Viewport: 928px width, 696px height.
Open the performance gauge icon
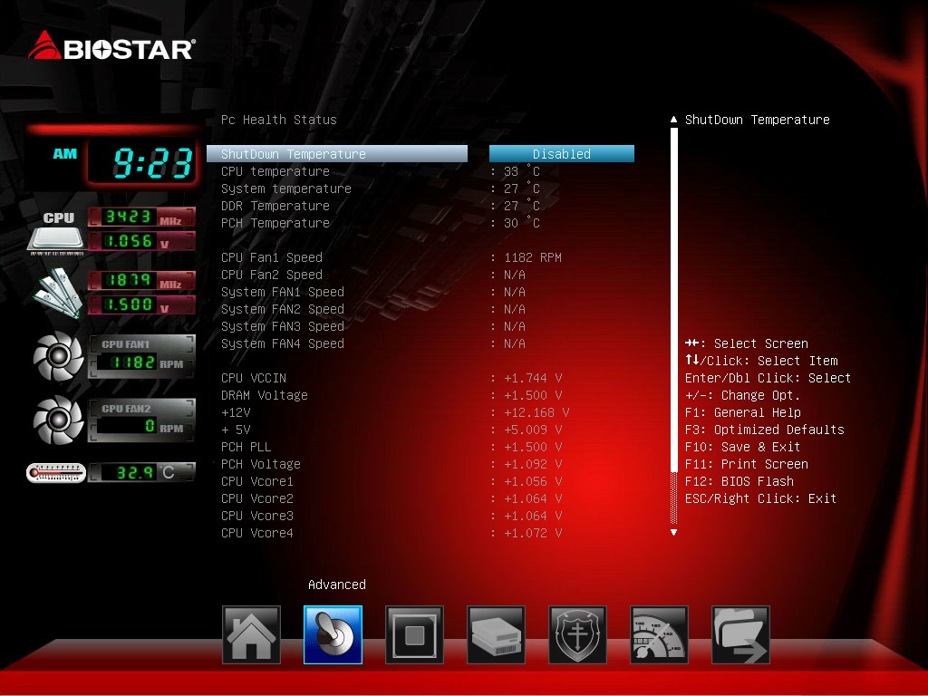(x=659, y=635)
